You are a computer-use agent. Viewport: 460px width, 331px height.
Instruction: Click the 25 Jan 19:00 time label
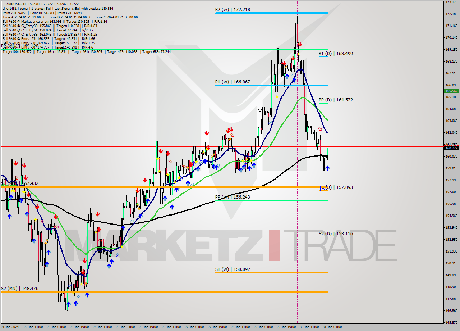coord(148,327)
